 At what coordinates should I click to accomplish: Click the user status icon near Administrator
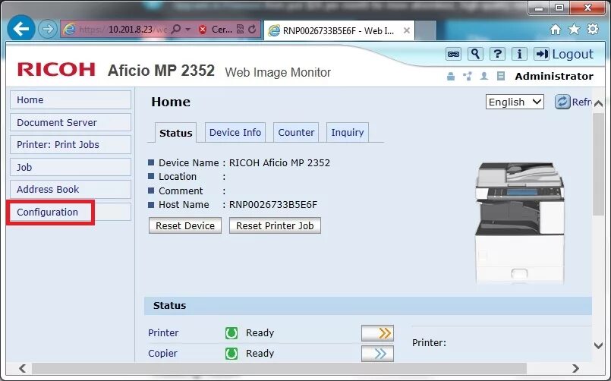484,76
